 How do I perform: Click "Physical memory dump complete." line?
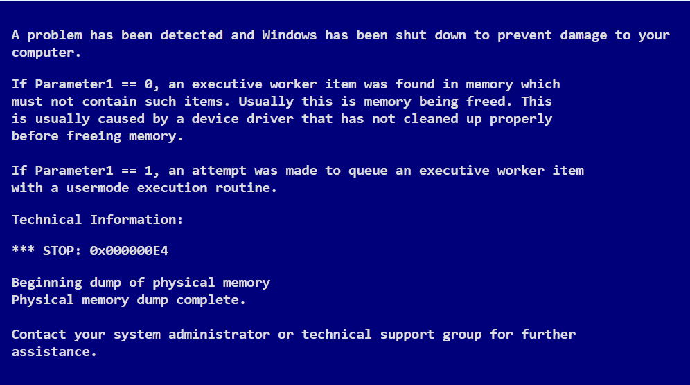[129, 300]
